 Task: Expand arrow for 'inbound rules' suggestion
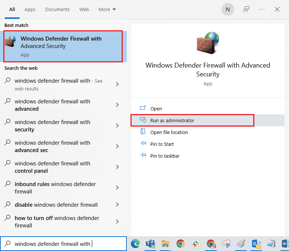[x=117, y=188]
